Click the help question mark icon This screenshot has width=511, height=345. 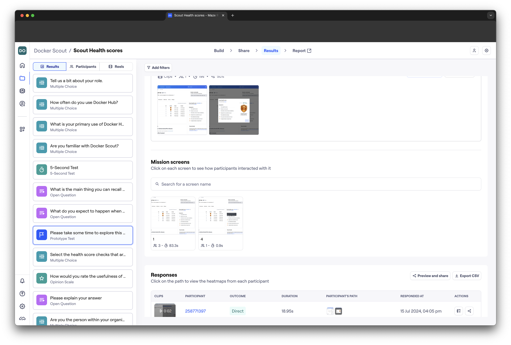[22, 294]
